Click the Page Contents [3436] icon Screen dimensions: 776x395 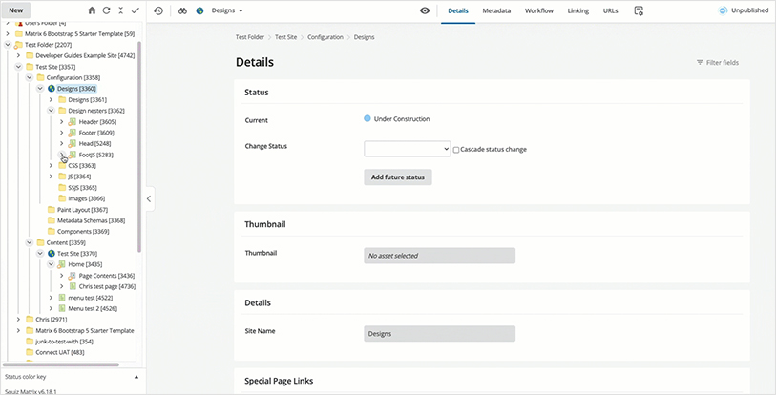click(x=73, y=276)
